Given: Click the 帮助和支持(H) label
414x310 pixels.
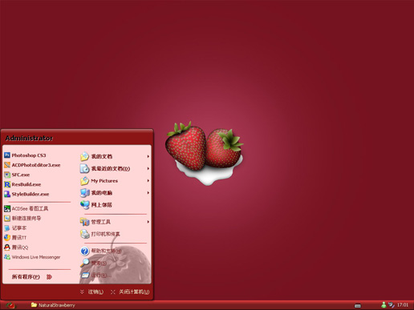Looking at the screenshot, I should click(106, 251).
